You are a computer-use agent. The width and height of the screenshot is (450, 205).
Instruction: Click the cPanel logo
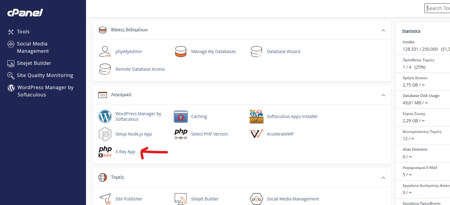pos(25,13)
